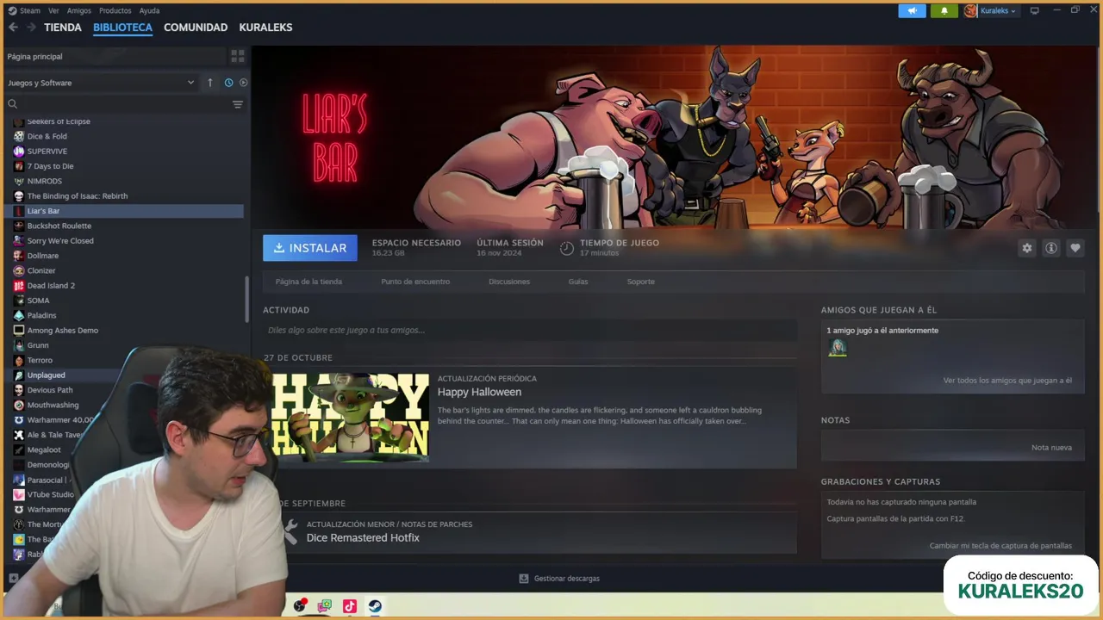This screenshot has width=1103, height=620.
Task: Click the Clonizer game icon
Action: click(x=19, y=270)
